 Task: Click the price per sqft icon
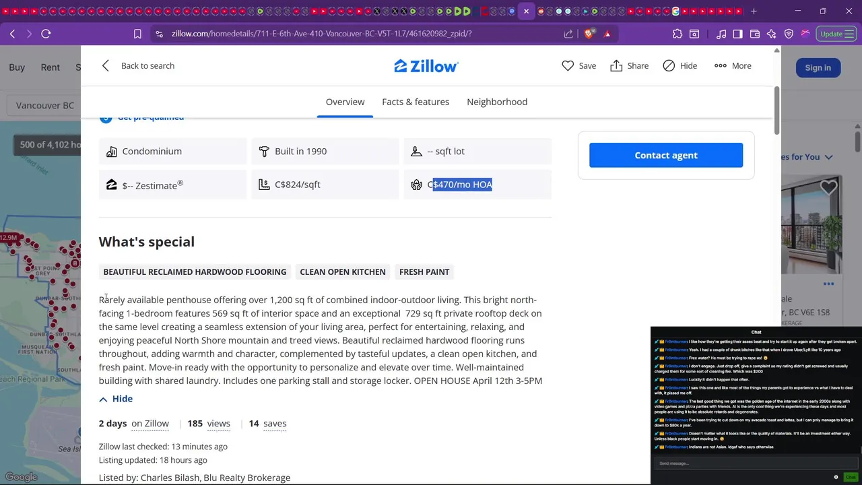click(x=264, y=185)
